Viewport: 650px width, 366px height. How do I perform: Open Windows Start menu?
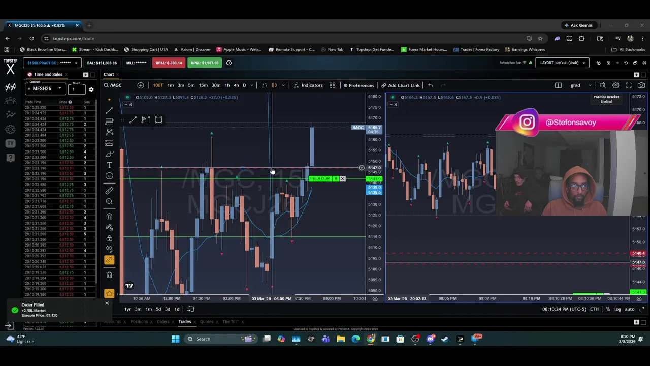[175, 339]
